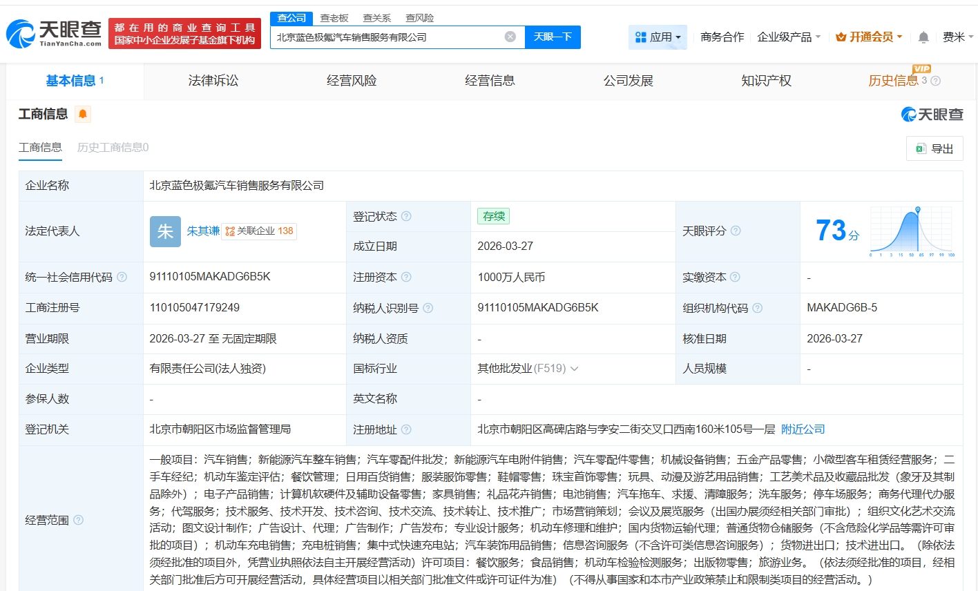Click help icon next to 统一社会信用代码
Screen dimensions: 978x591
pyautogui.click(x=122, y=277)
